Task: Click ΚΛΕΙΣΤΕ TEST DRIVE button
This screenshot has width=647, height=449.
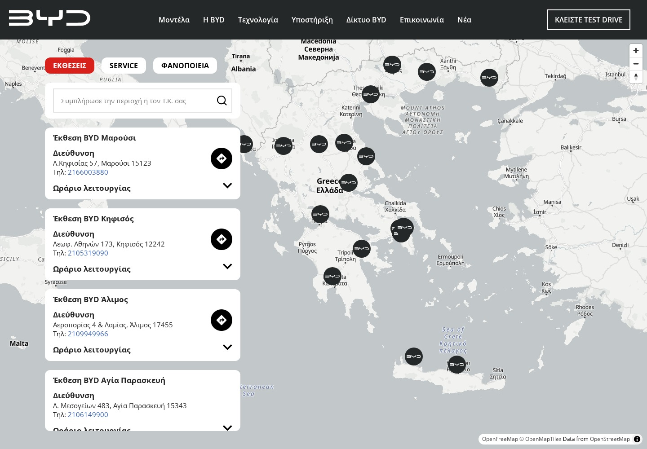Action: coord(589,20)
